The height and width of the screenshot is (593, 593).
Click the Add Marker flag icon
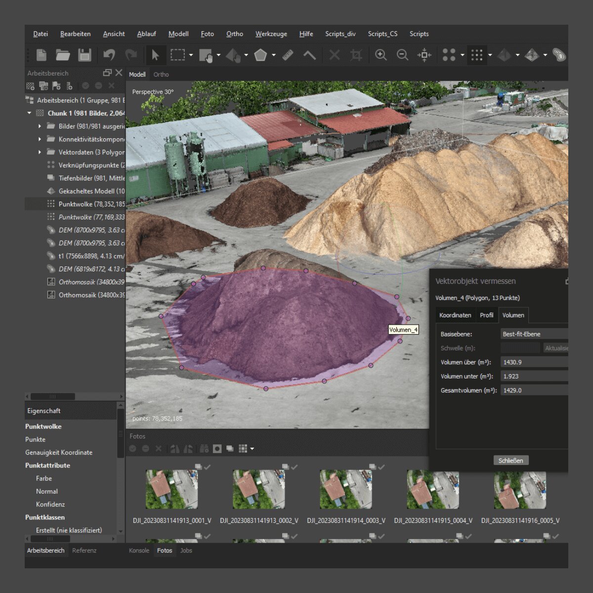pos(56,85)
